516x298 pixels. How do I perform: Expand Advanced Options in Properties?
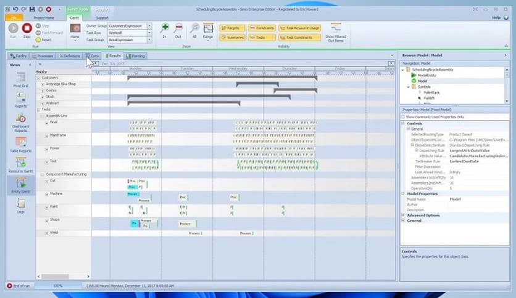pos(403,215)
